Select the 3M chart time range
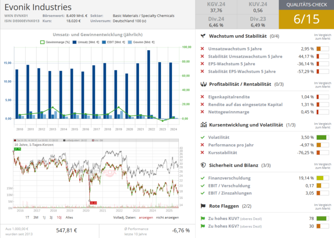This screenshot has width=334, height=238. 36,217
